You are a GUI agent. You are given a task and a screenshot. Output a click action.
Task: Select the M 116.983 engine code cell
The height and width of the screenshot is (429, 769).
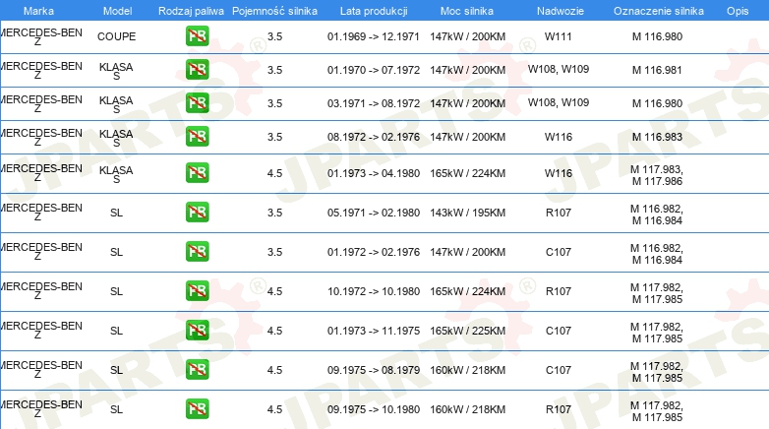click(x=657, y=137)
